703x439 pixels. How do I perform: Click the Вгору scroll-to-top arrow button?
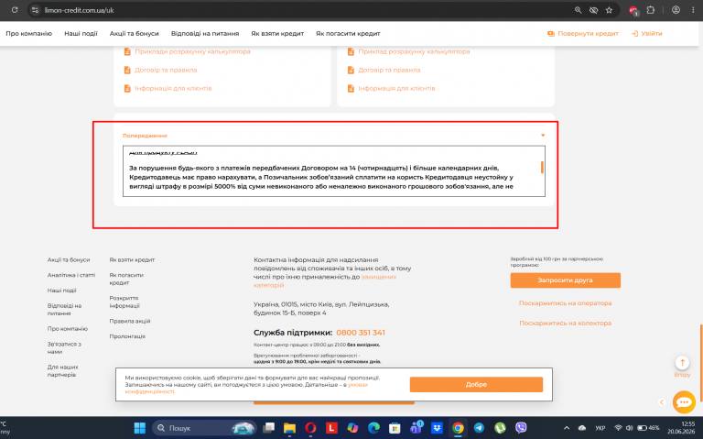(x=682, y=363)
